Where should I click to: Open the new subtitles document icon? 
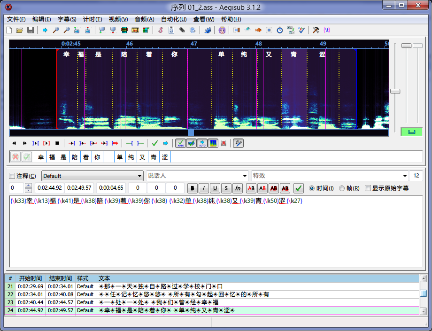(9, 30)
